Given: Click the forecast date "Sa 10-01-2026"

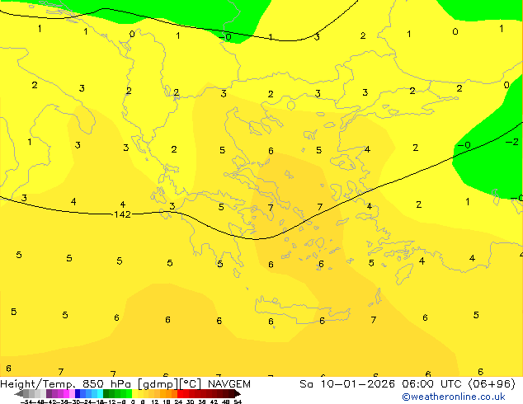Looking at the screenshot, I should point(347,384).
